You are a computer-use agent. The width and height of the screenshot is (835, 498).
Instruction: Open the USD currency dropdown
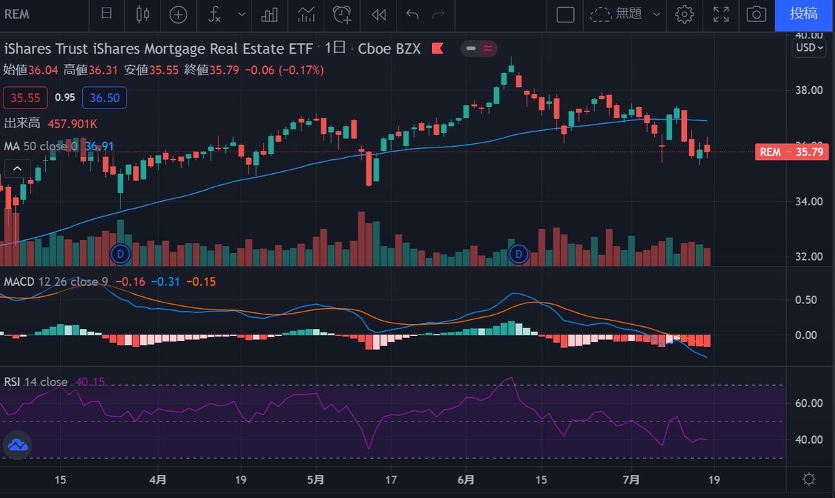pyautogui.click(x=810, y=48)
